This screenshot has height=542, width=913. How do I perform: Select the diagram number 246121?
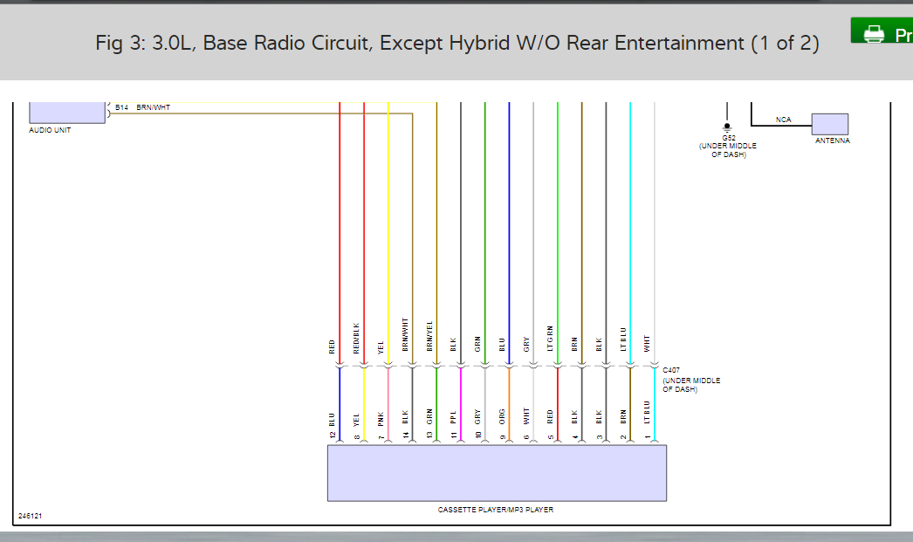tap(31, 516)
